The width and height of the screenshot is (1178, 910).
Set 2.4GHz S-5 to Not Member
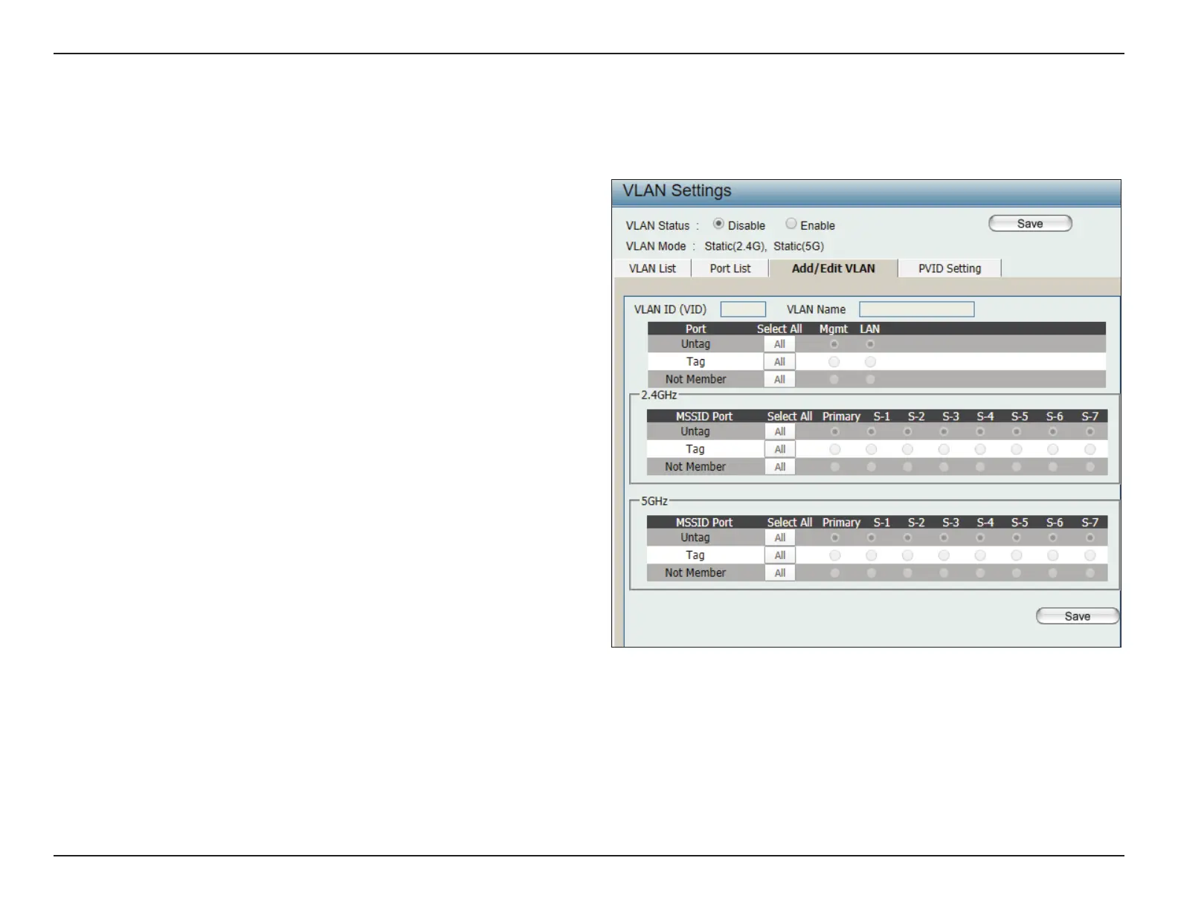pos(1017,467)
